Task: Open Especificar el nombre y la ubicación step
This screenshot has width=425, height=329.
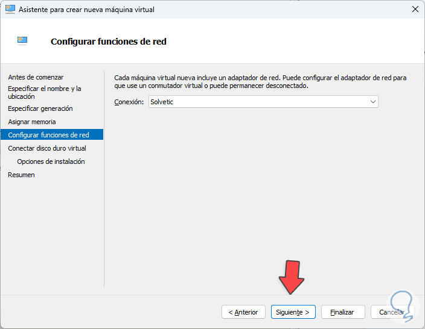Action: point(44,92)
